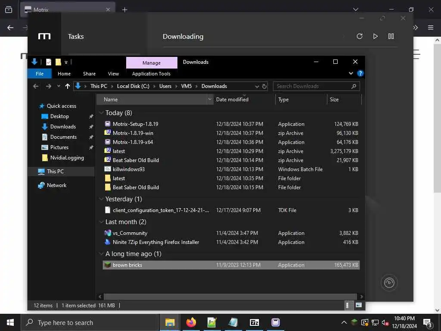441x331 pixels.
Task: Click the horizontal scrollbar in Explorer
Action: (230, 297)
